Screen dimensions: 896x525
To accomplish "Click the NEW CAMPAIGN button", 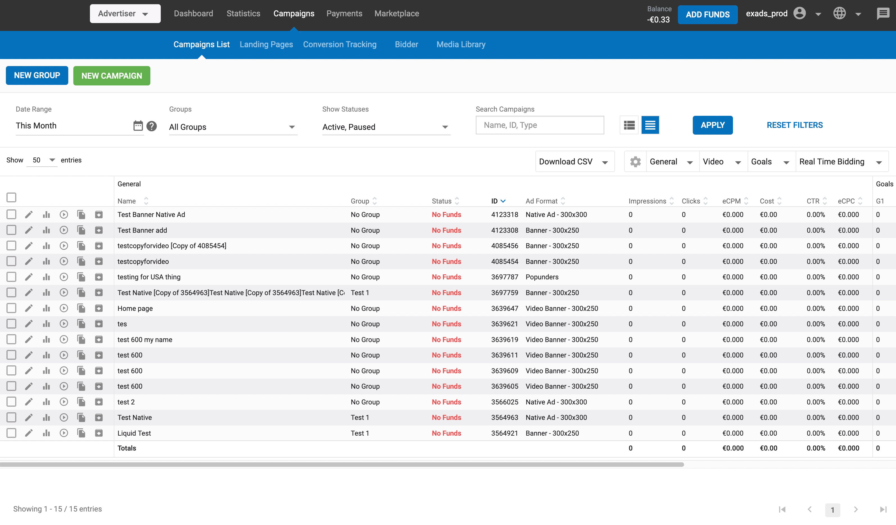I will click(x=112, y=76).
